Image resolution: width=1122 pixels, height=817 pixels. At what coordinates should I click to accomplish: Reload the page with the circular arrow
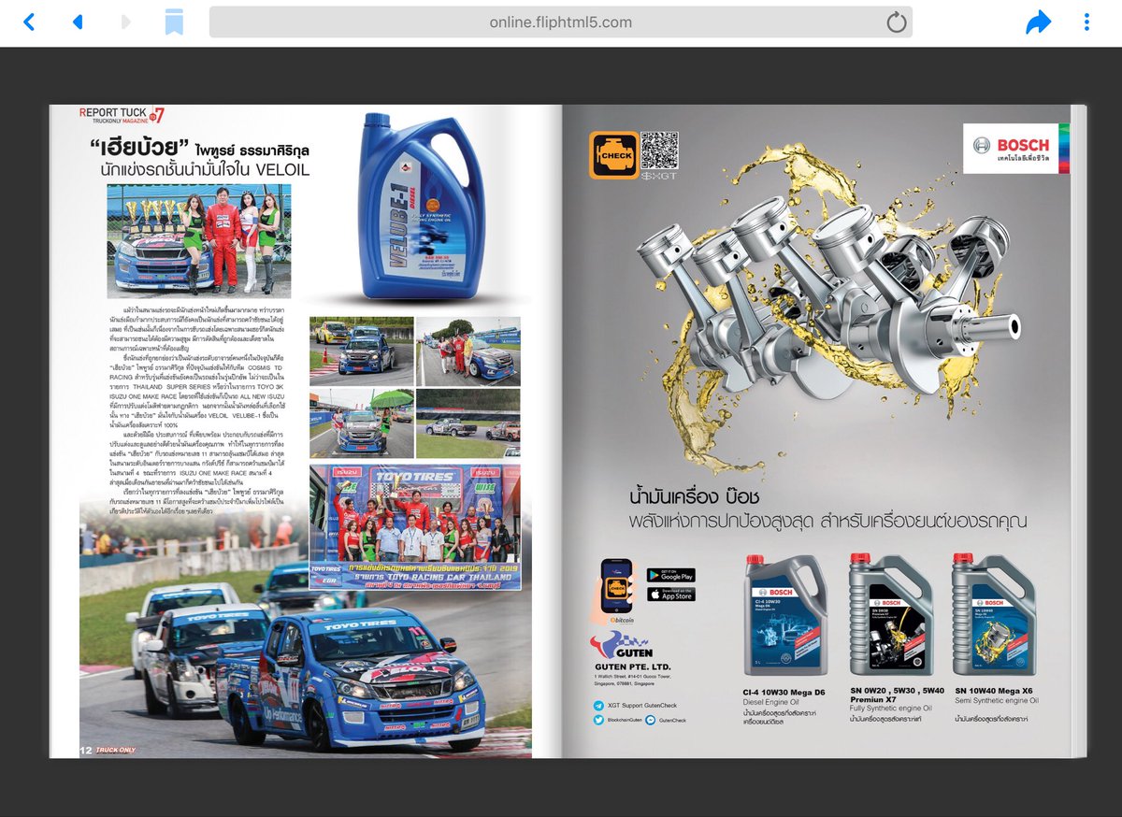click(x=896, y=22)
